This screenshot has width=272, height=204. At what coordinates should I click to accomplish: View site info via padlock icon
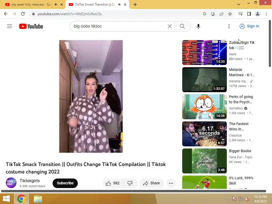click(x=33, y=14)
